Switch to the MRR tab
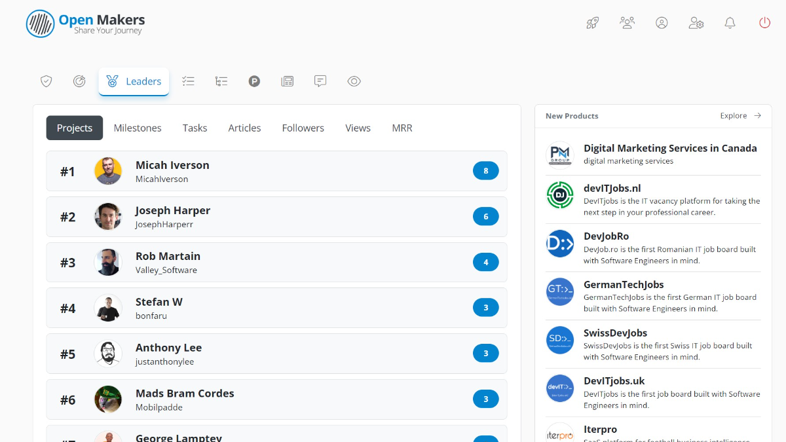This screenshot has width=786, height=442. click(402, 128)
